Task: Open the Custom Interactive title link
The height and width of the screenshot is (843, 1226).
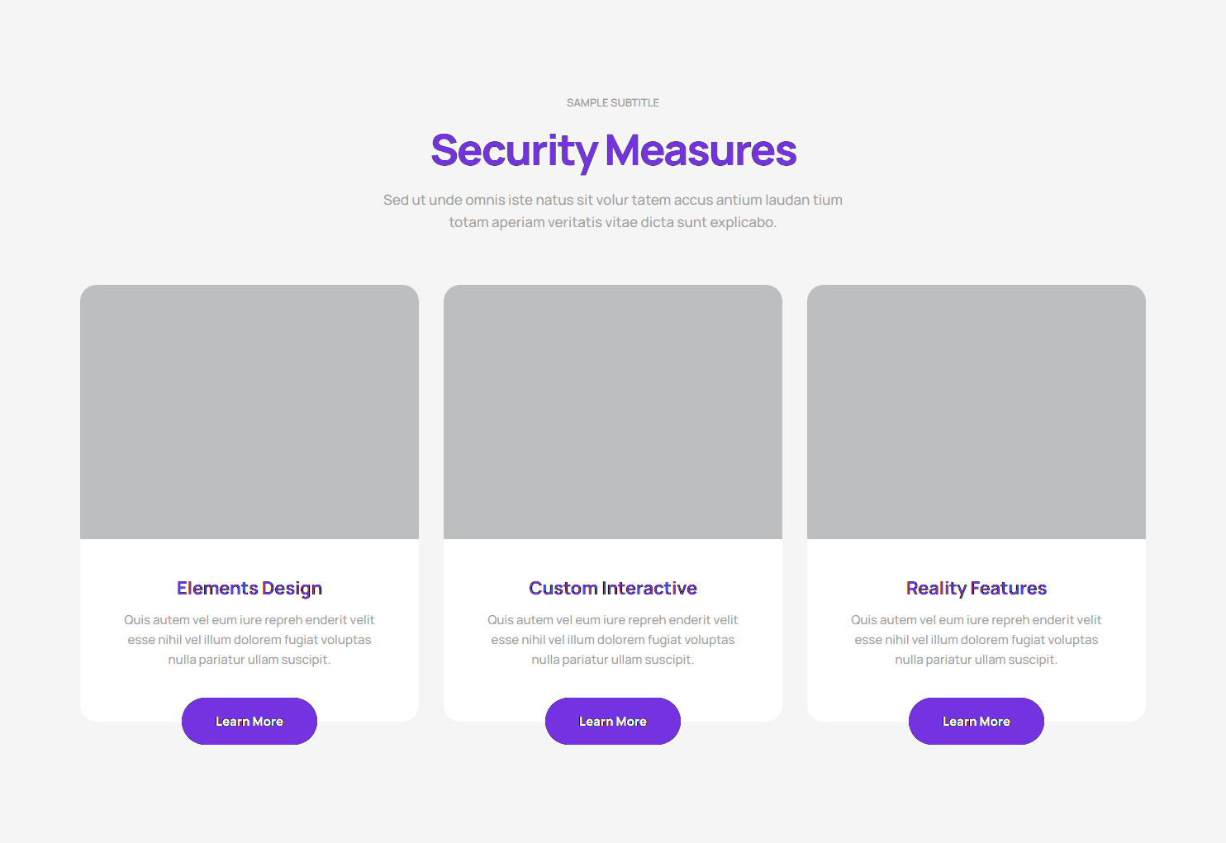Action: (613, 589)
